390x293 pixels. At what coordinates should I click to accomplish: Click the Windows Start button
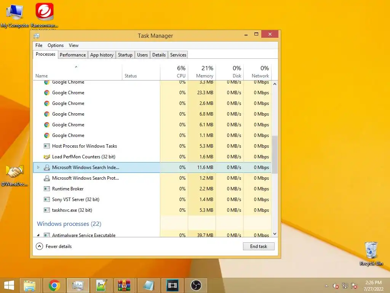[9, 285]
